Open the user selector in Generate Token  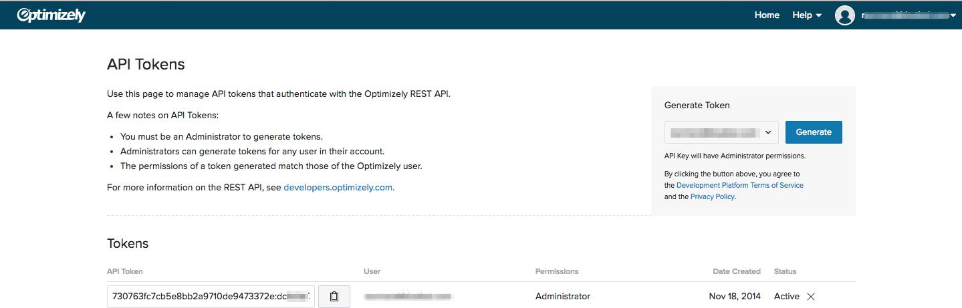[721, 132]
